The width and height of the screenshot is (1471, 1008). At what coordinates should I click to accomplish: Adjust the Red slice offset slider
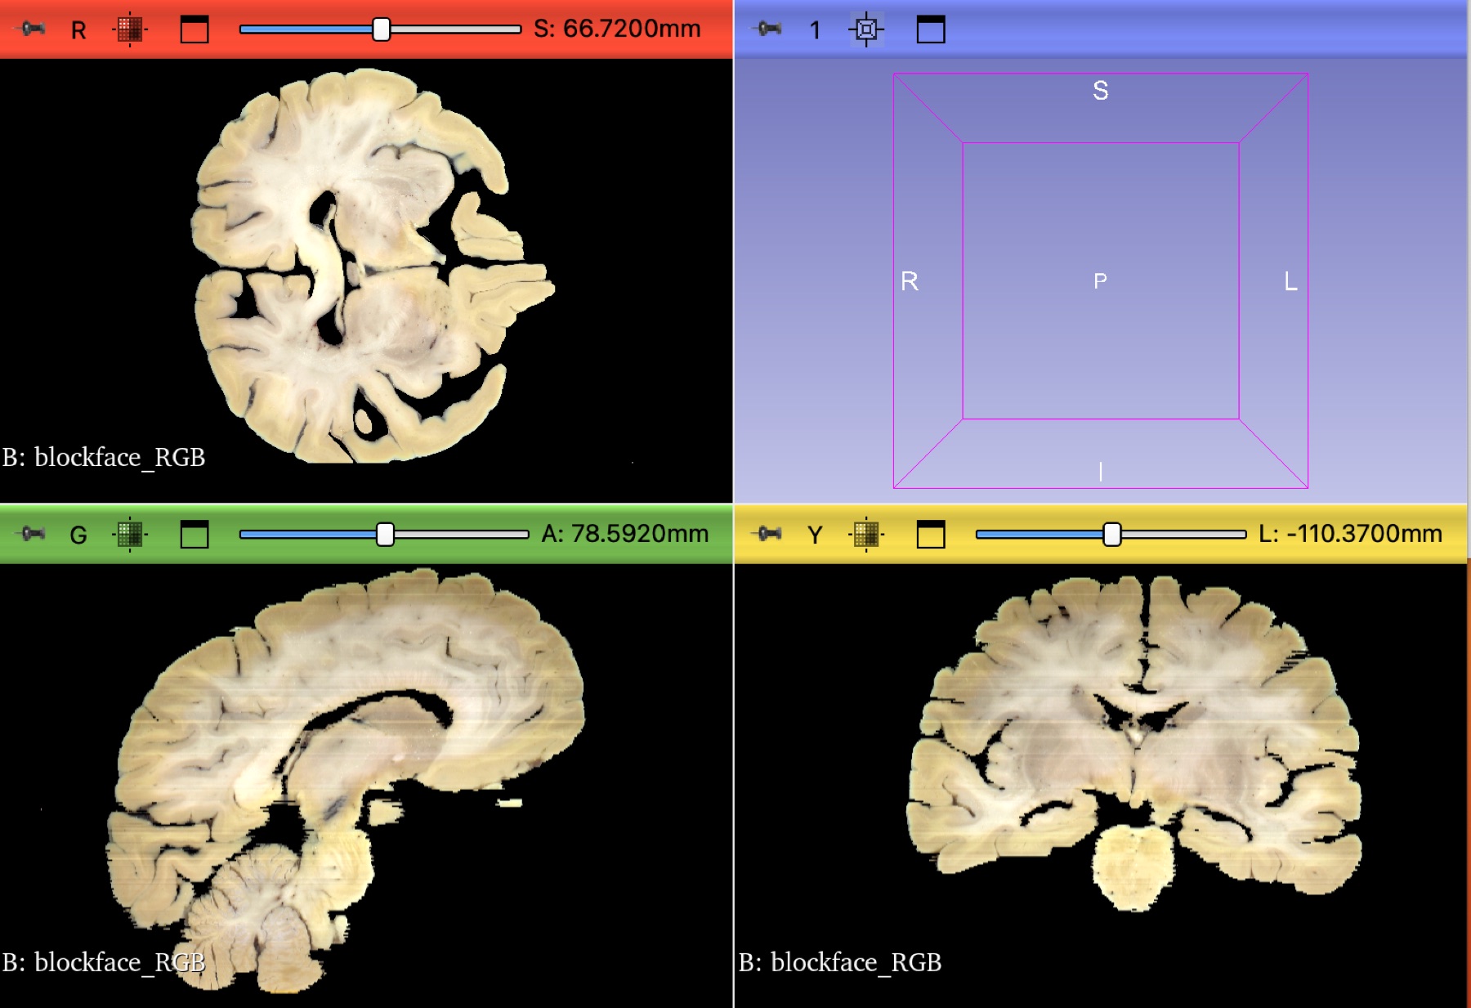click(381, 29)
